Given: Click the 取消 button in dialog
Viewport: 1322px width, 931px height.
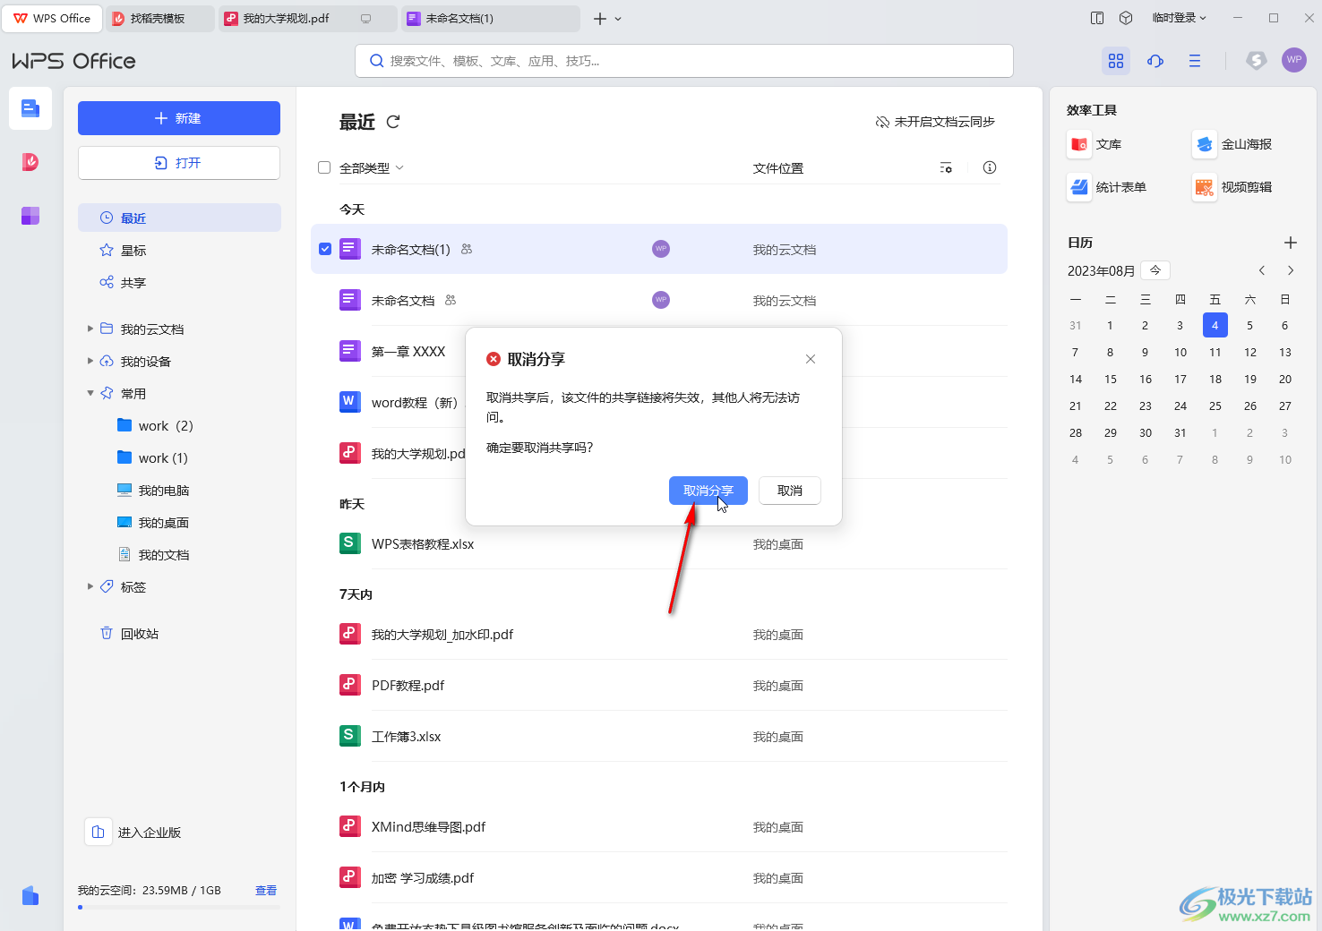Looking at the screenshot, I should click(790, 491).
